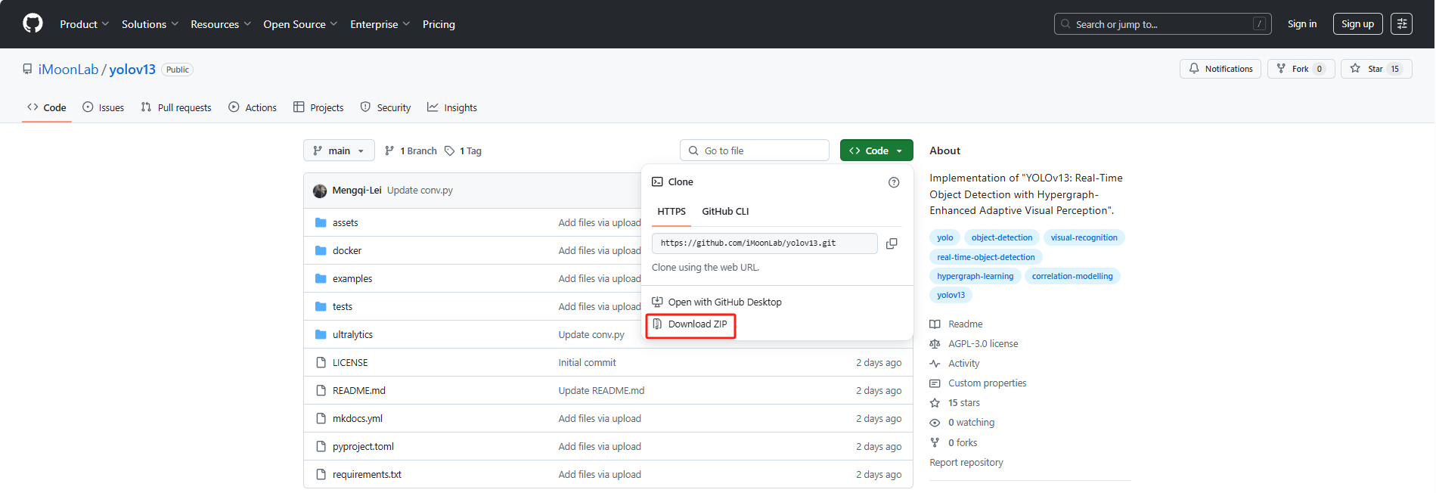Click the star icon beside 15 stars
This screenshot has width=1436, height=493.
click(935, 403)
